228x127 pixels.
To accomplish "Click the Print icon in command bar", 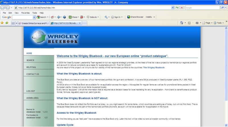I will point(197,23).
